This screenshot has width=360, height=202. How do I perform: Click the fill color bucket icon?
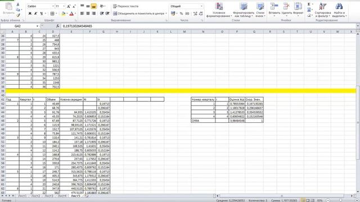tap(64, 13)
